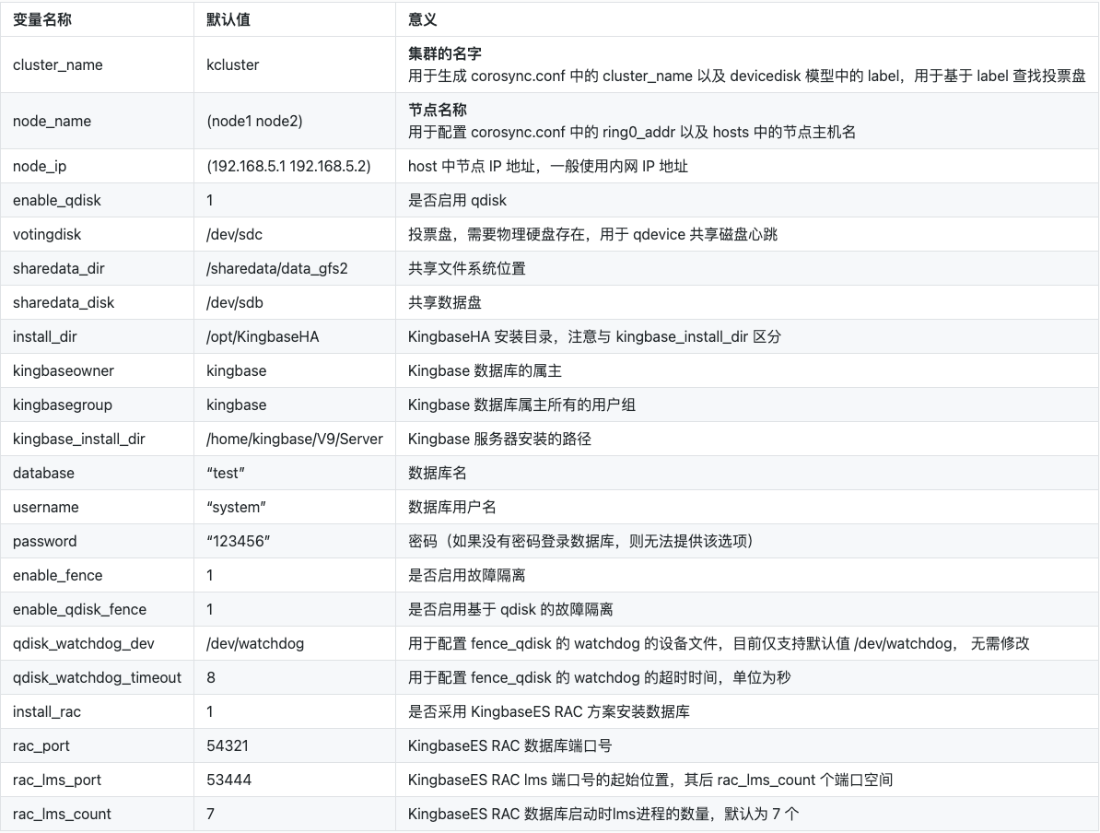Select the default value /dev/watchdog
This screenshot has width=1100, height=833.
[254, 643]
